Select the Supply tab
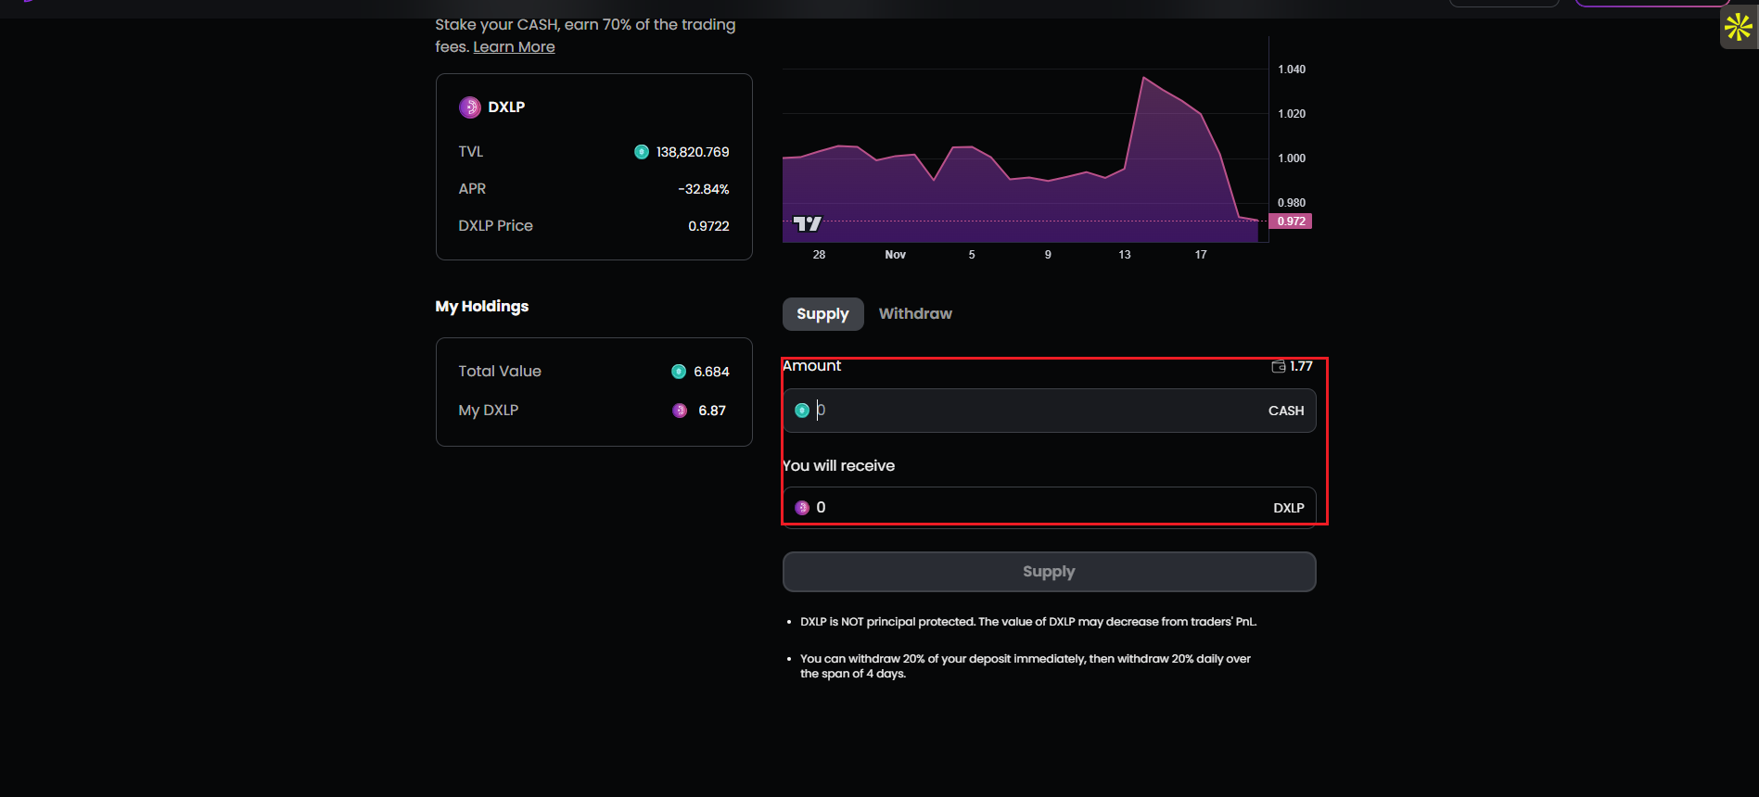This screenshot has width=1759, height=797. click(x=822, y=314)
